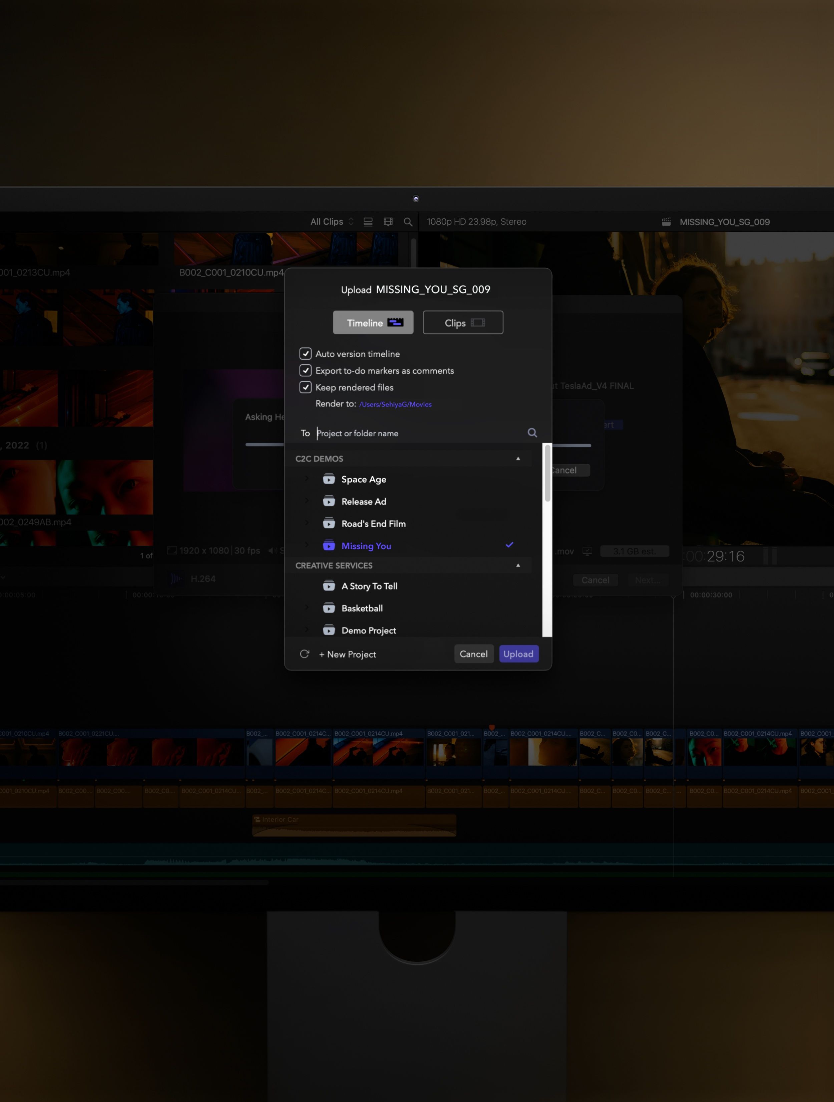The height and width of the screenshot is (1102, 834).
Task: Toggle Export to-do markers as comments
Action: (306, 371)
